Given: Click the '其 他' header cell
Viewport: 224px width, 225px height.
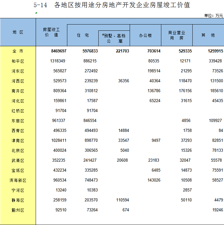Looking at the screenshot, I should [208, 35].
